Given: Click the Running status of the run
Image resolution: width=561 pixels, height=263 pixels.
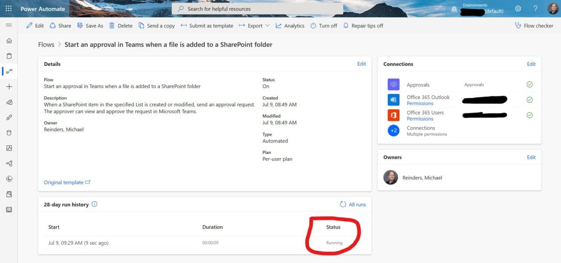Looking at the screenshot, I should coord(334,243).
